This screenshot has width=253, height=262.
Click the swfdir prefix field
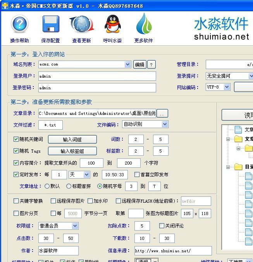tap(196, 201)
